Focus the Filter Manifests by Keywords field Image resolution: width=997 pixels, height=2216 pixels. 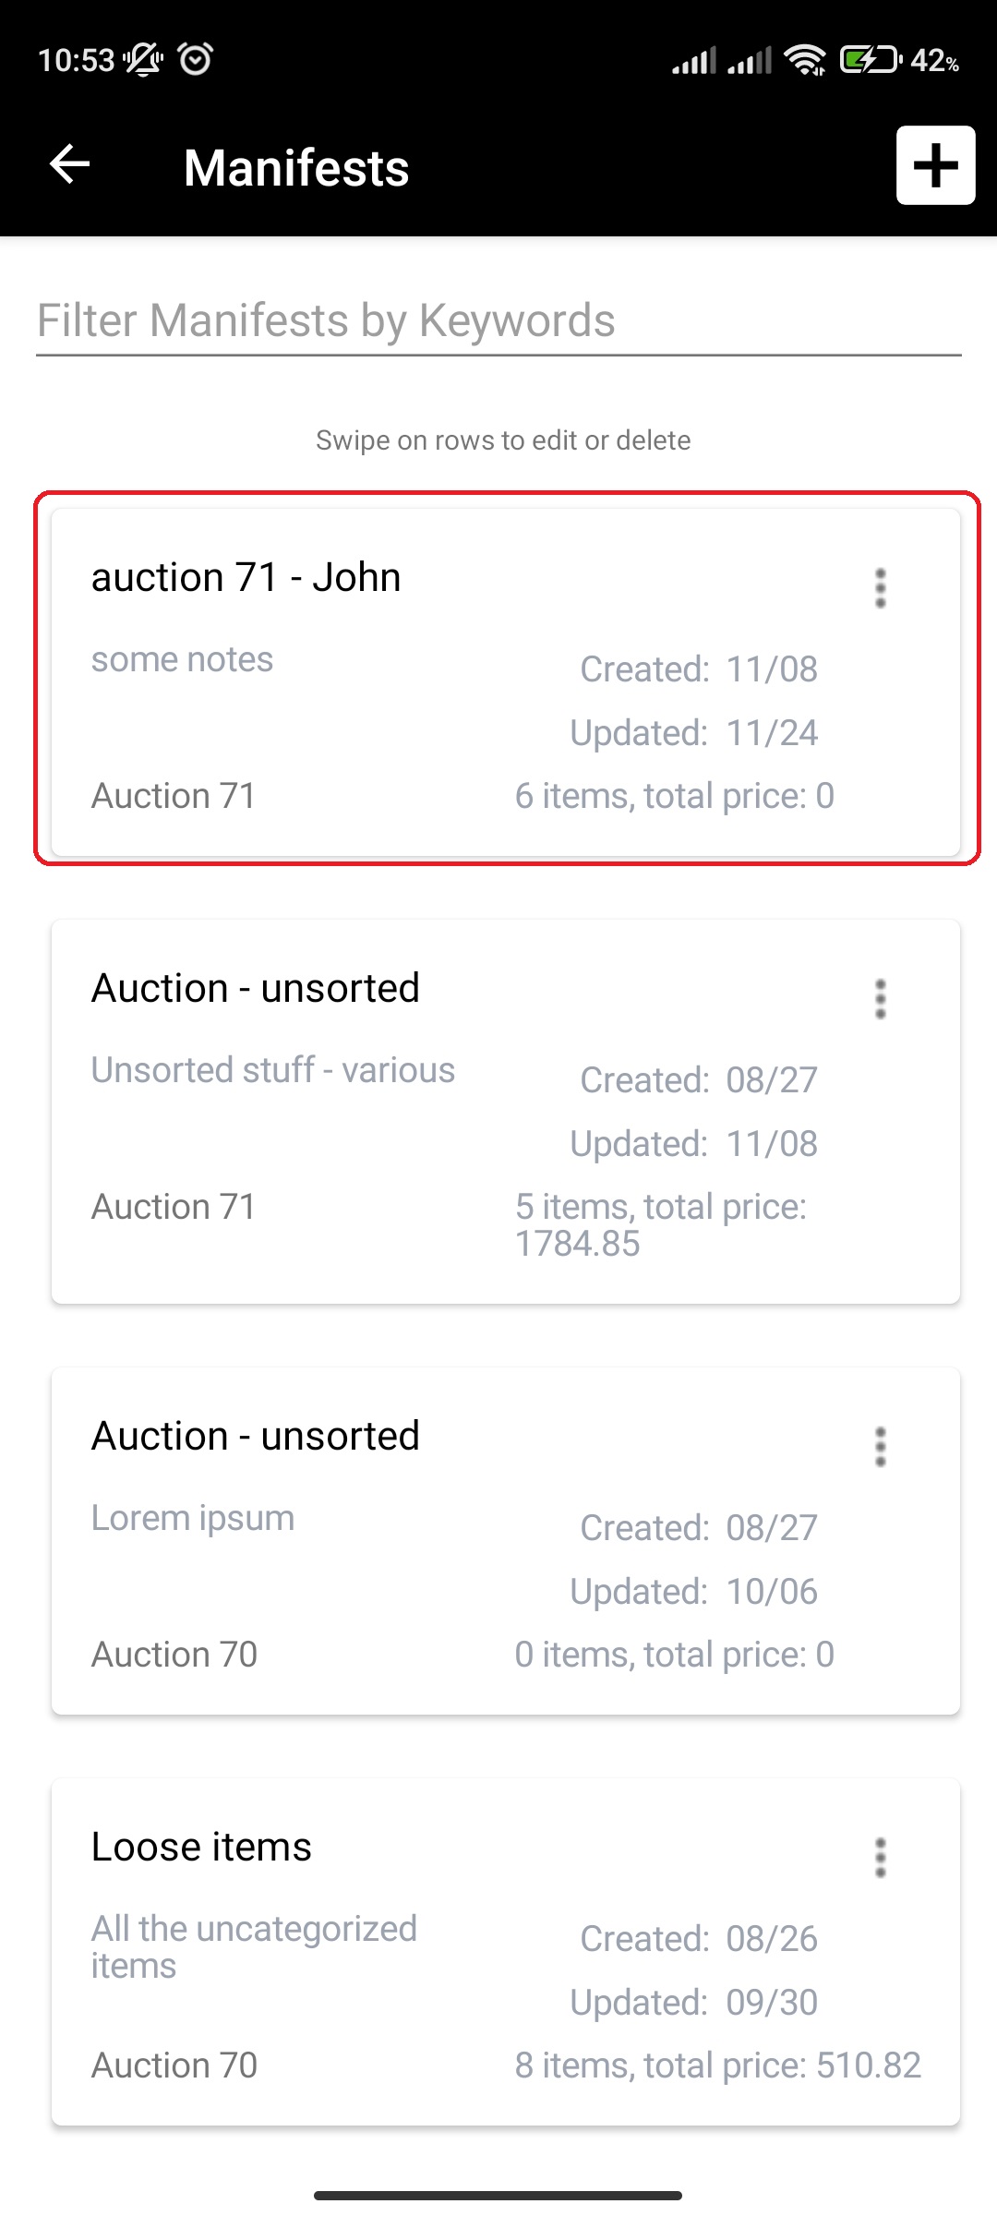click(498, 322)
